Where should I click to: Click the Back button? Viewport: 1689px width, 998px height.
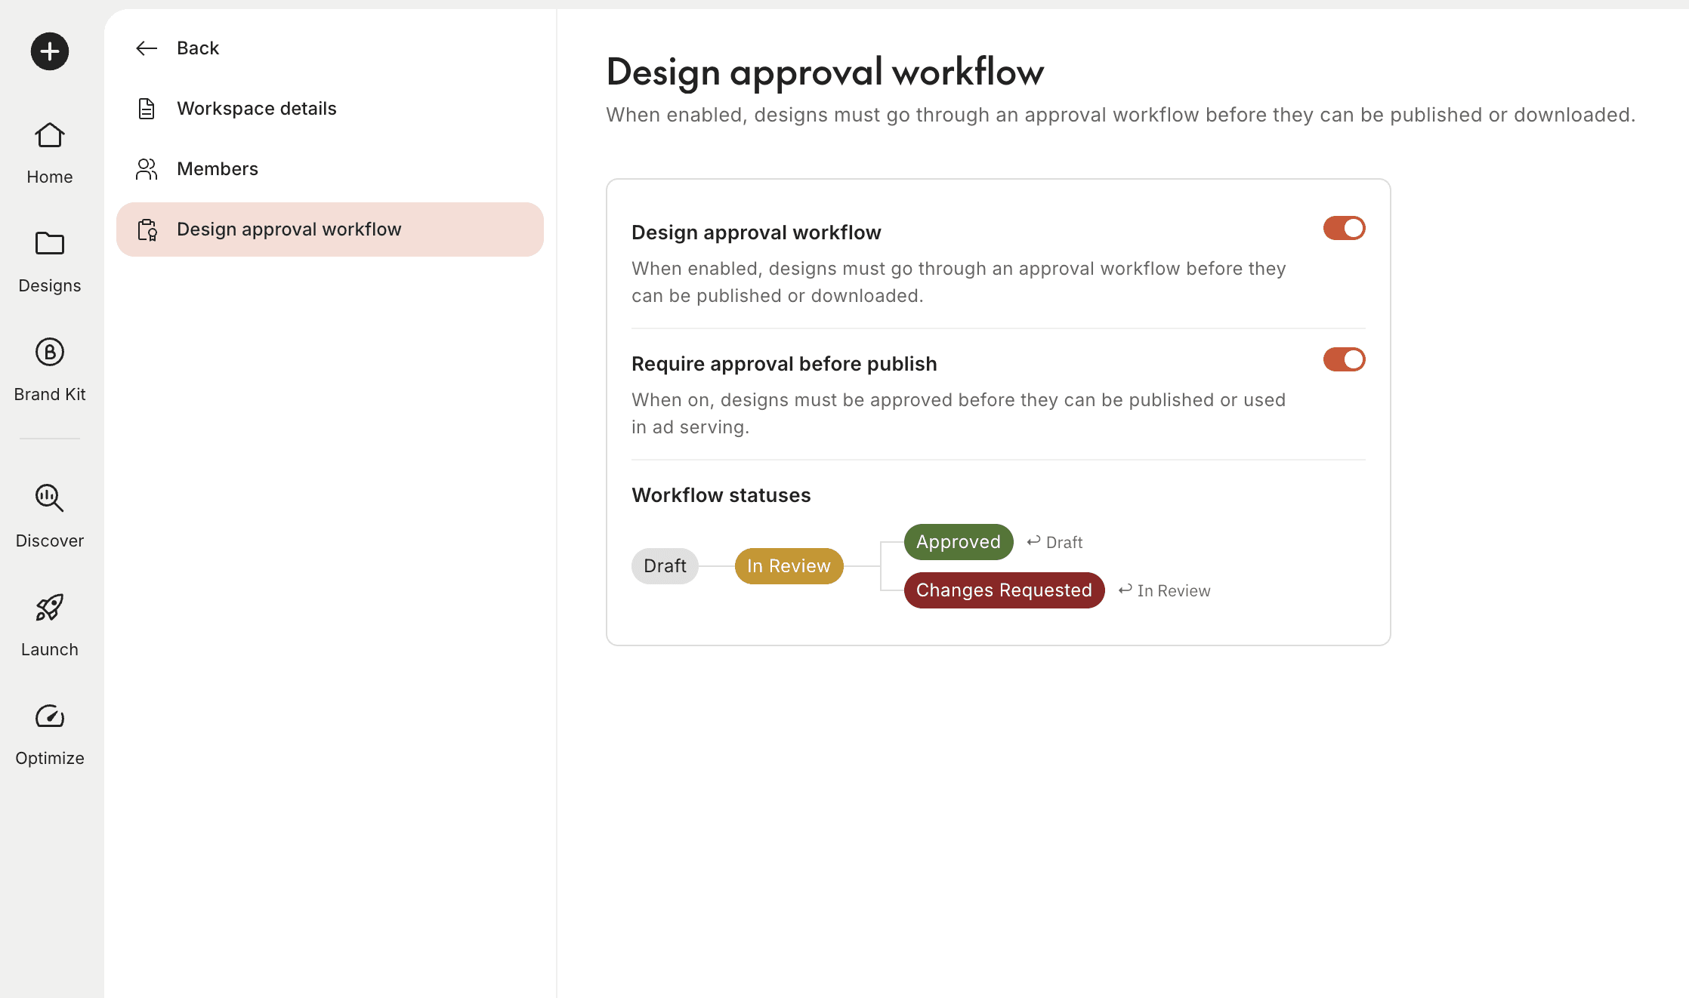(x=197, y=48)
